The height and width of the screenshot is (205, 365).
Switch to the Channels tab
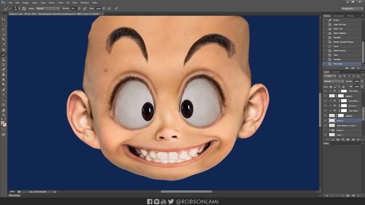[x=336, y=72]
